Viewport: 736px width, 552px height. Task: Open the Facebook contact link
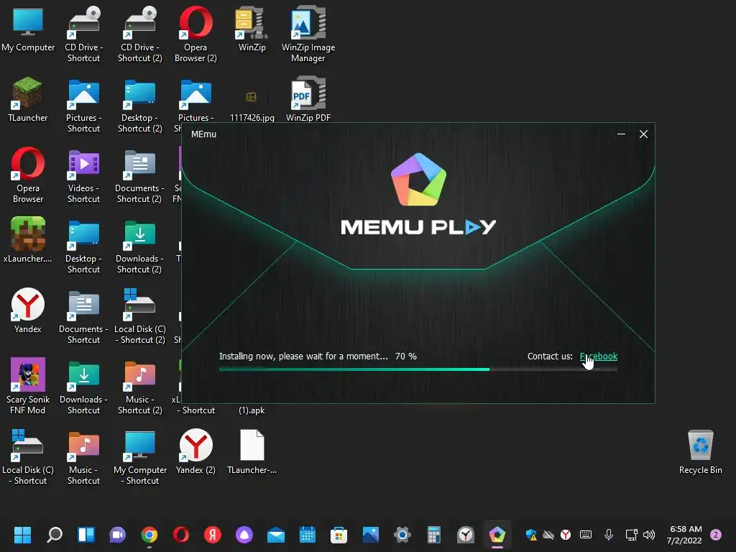click(x=599, y=356)
